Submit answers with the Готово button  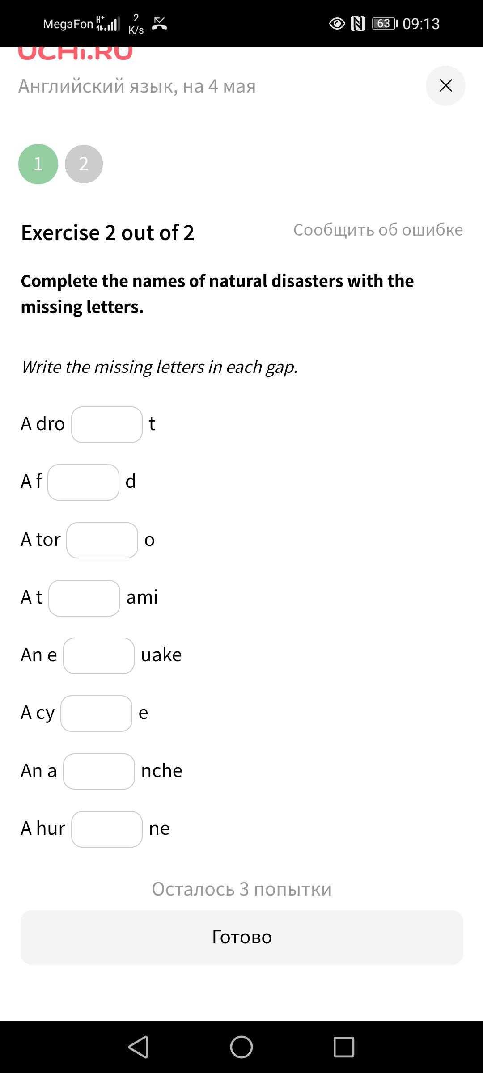[x=241, y=937]
